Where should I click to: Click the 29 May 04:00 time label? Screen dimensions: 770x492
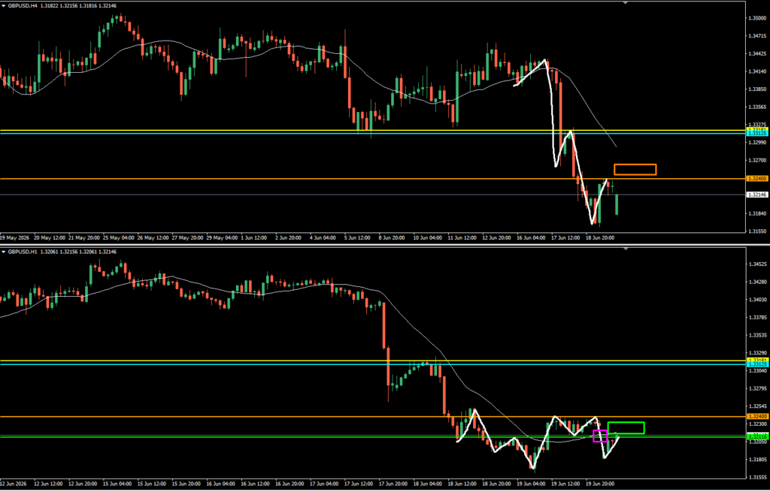point(222,237)
